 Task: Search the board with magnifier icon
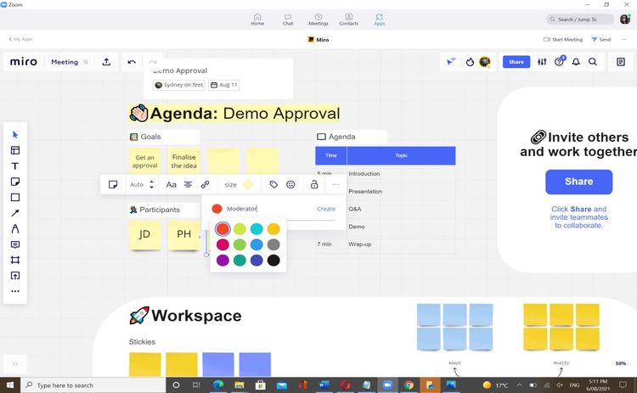click(x=593, y=62)
